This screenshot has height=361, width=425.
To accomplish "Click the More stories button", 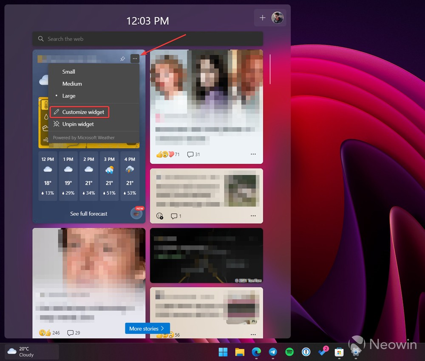I will (147, 328).
